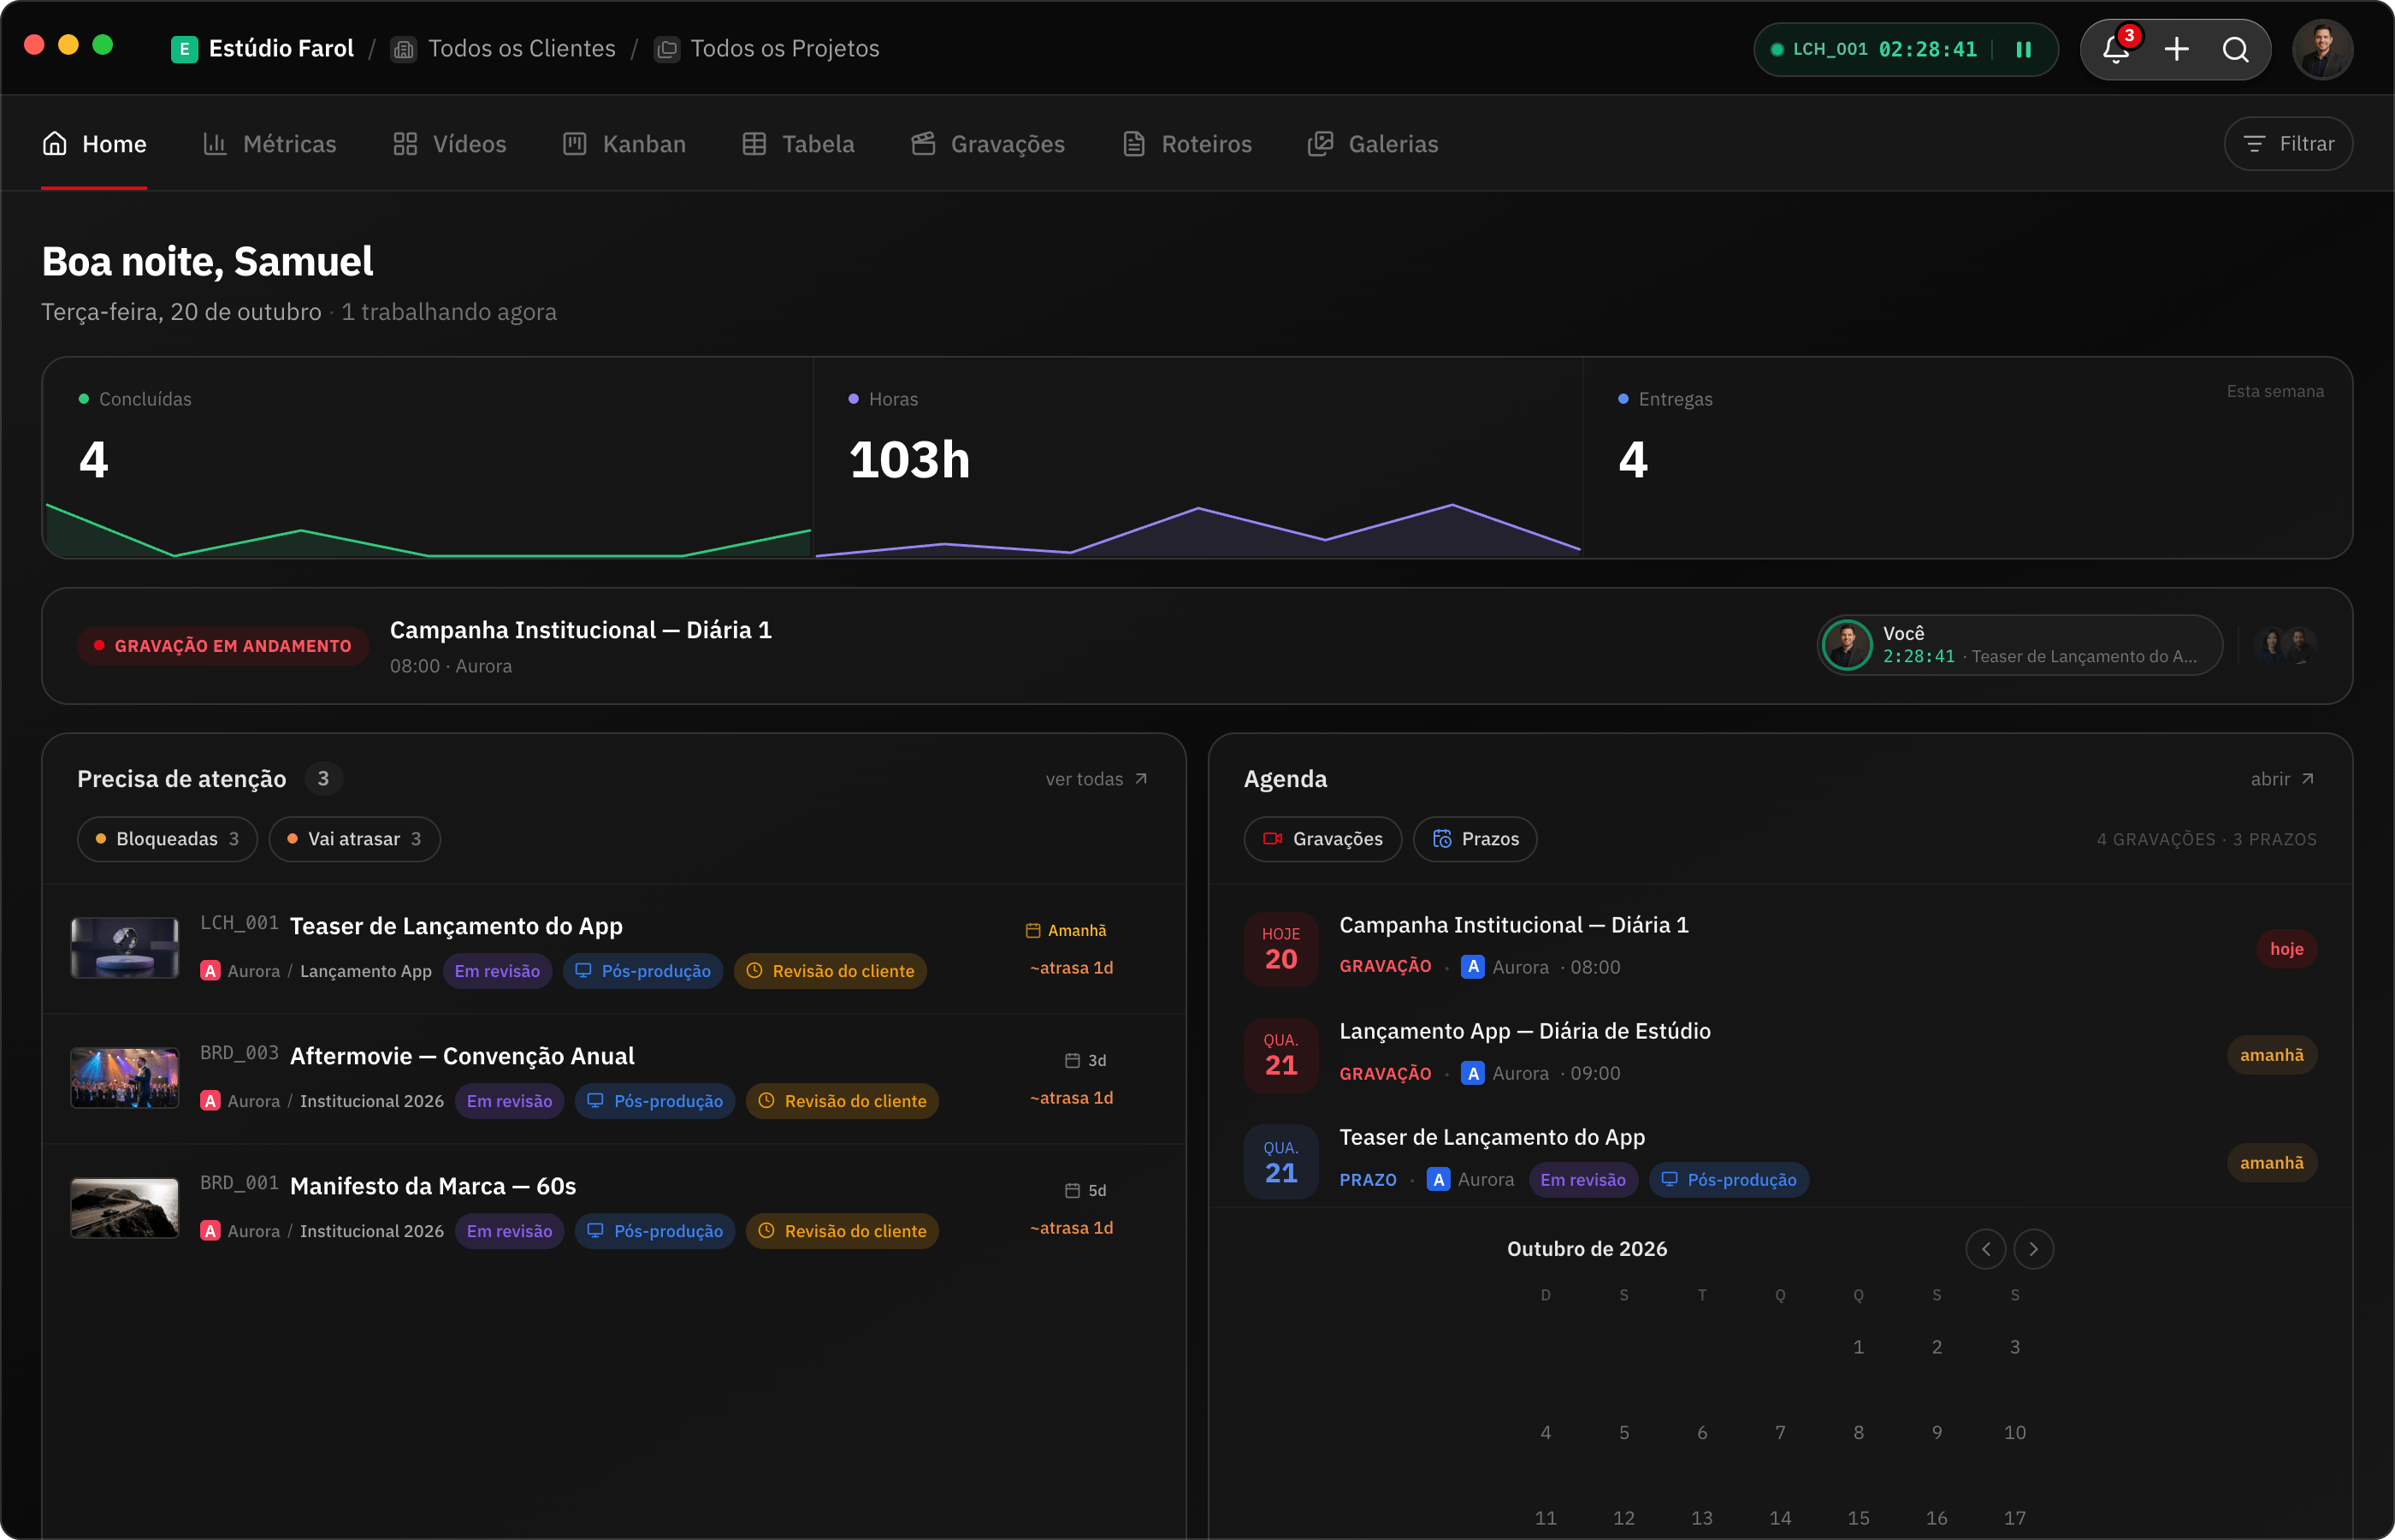Open the Todos os Projetos breadcrumb
2395x1540 pixels.
coord(766,49)
